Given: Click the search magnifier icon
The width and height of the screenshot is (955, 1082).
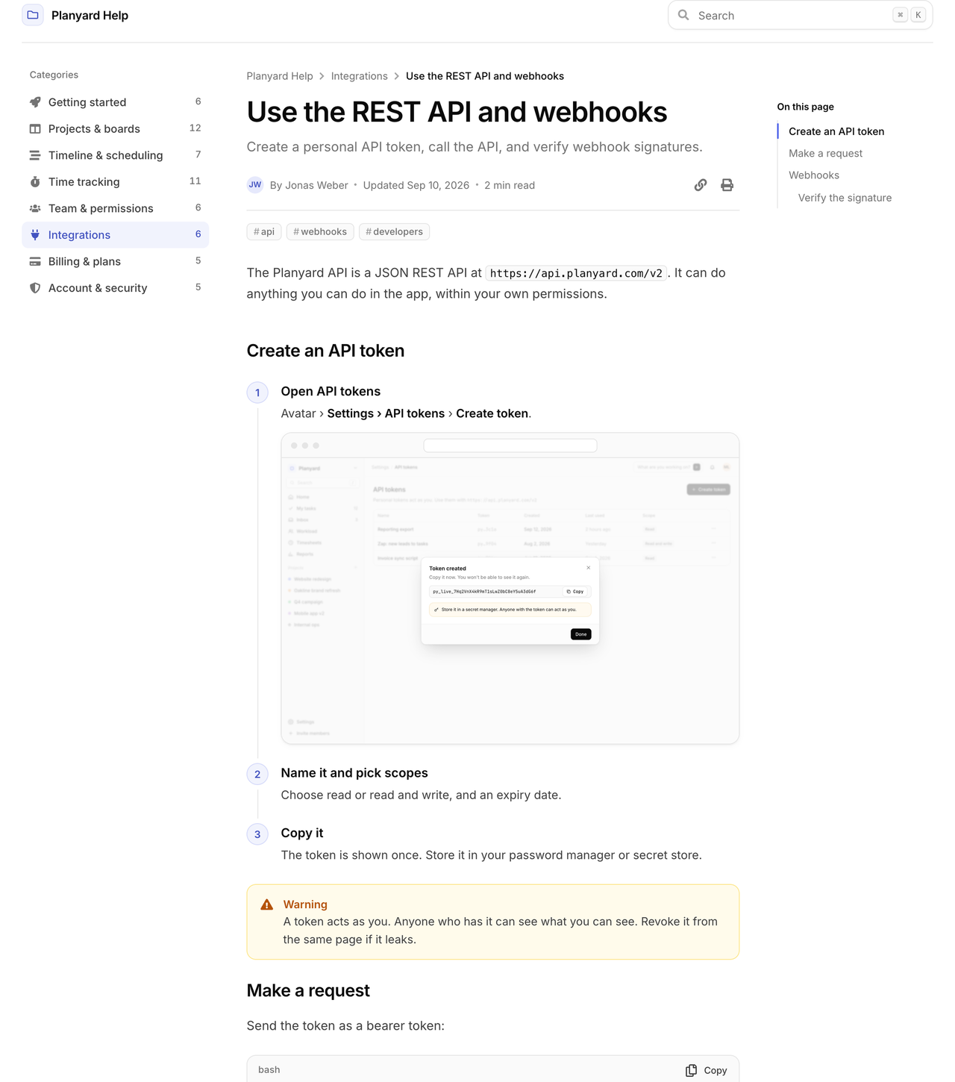Looking at the screenshot, I should [x=683, y=15].
